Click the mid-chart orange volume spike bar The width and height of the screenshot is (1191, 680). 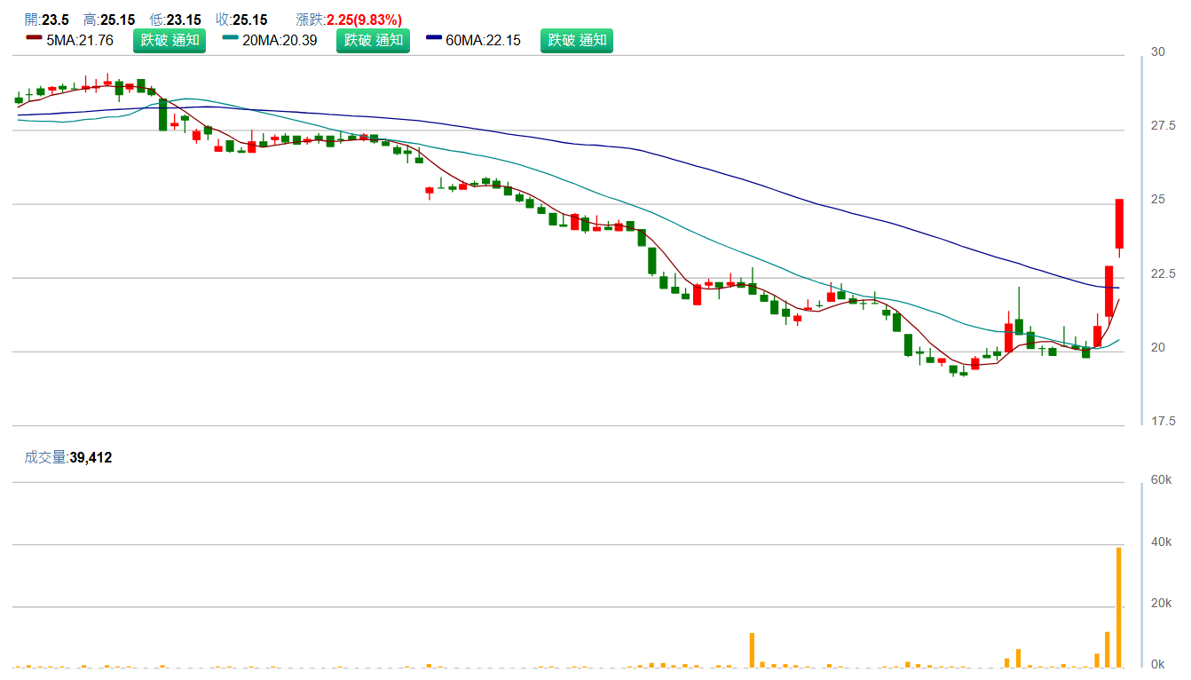coord(752,649)
